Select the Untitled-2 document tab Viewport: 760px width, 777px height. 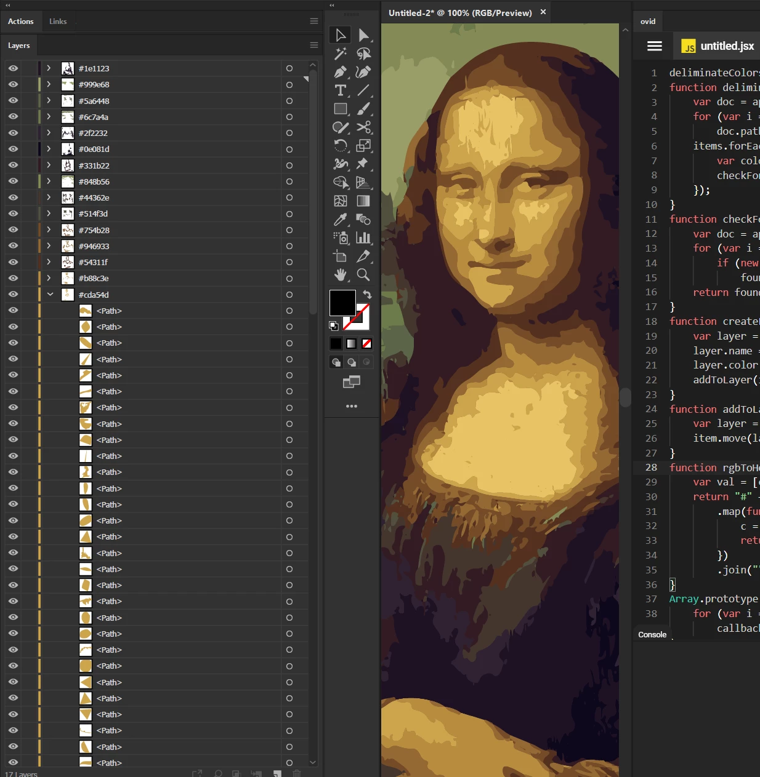pyautogui.click(x=460, y=13)
